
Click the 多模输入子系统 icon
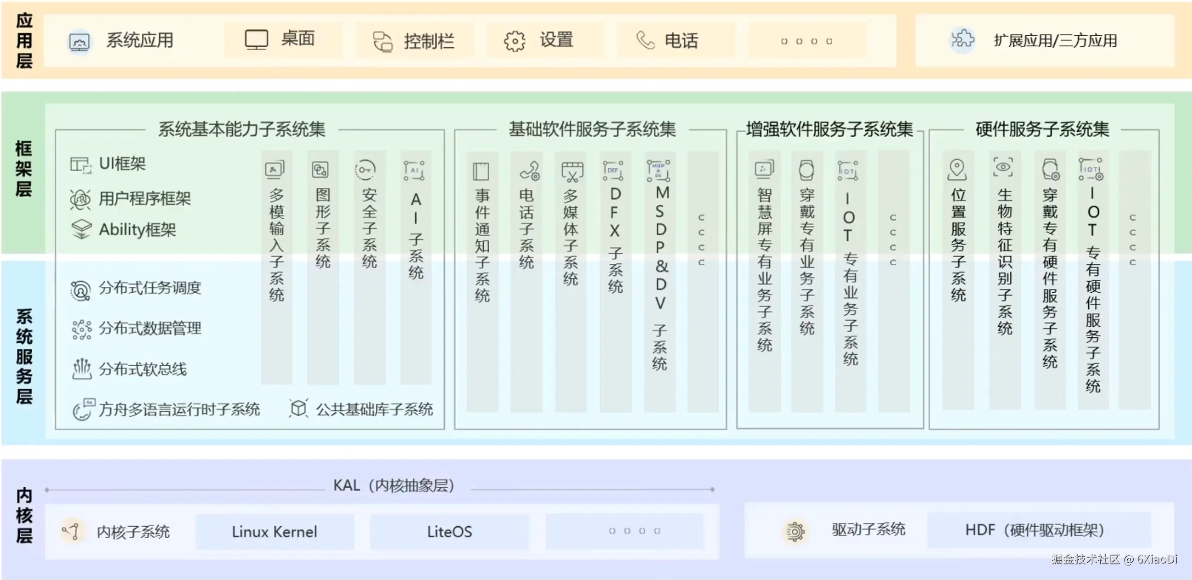coord(275,170)
